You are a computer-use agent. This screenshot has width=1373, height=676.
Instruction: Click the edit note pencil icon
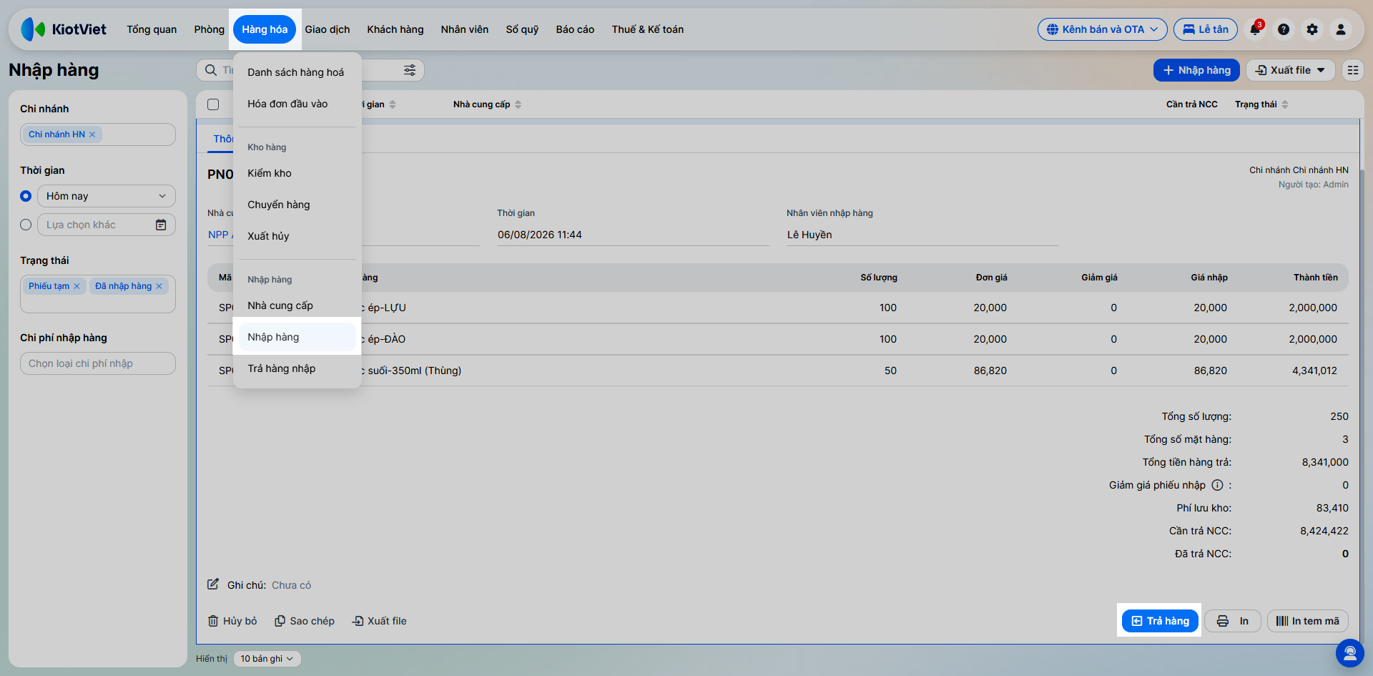(x=213, y=584)
